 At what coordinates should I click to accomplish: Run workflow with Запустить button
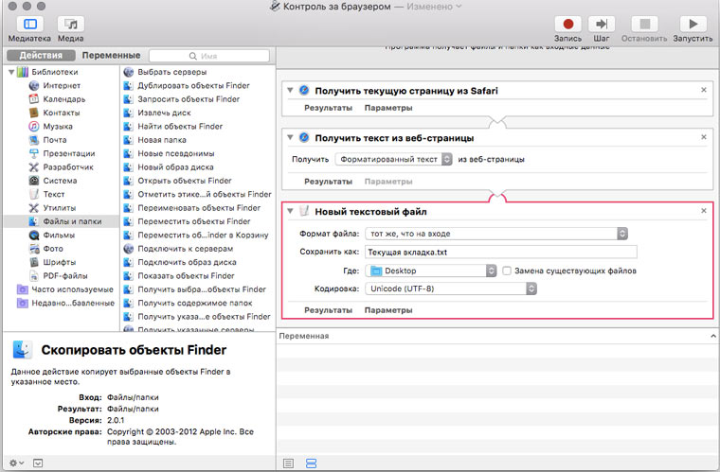[x=693, y=24]
